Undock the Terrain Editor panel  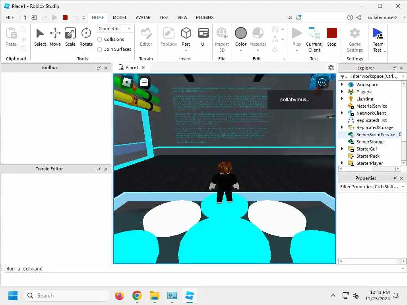click(x=99, y=169)
